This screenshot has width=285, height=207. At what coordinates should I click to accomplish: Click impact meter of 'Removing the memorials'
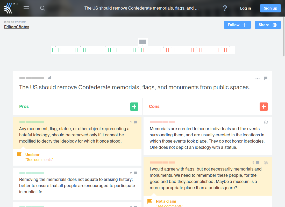(32, 173)
